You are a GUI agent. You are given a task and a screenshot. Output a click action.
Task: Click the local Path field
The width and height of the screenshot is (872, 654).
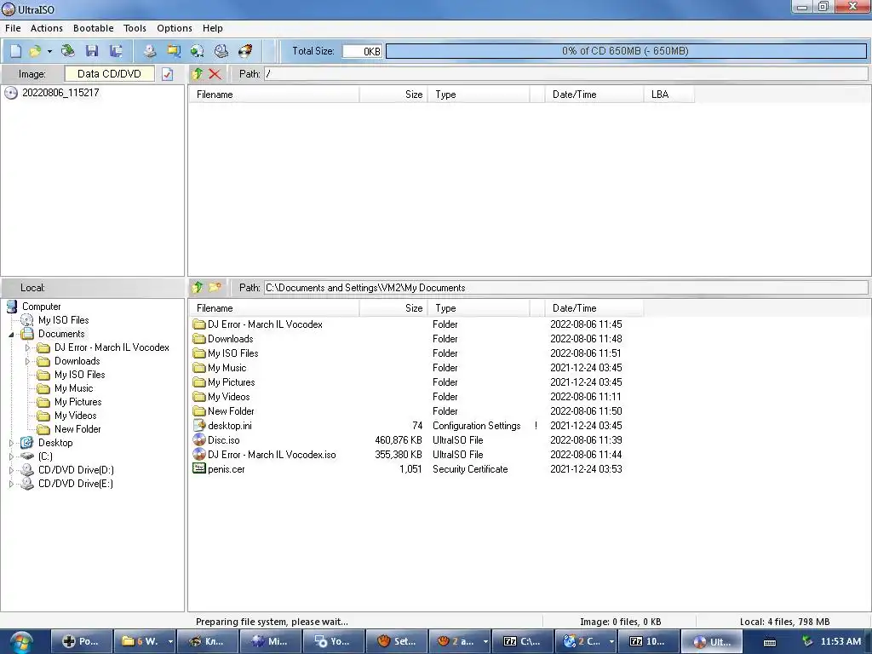565,288
